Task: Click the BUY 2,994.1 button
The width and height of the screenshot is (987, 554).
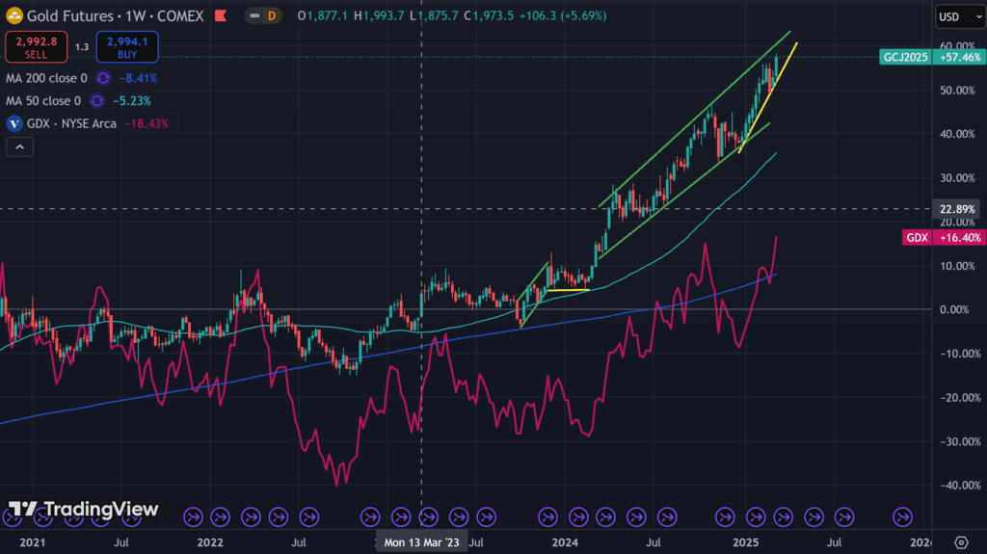Action: point(127,47)
